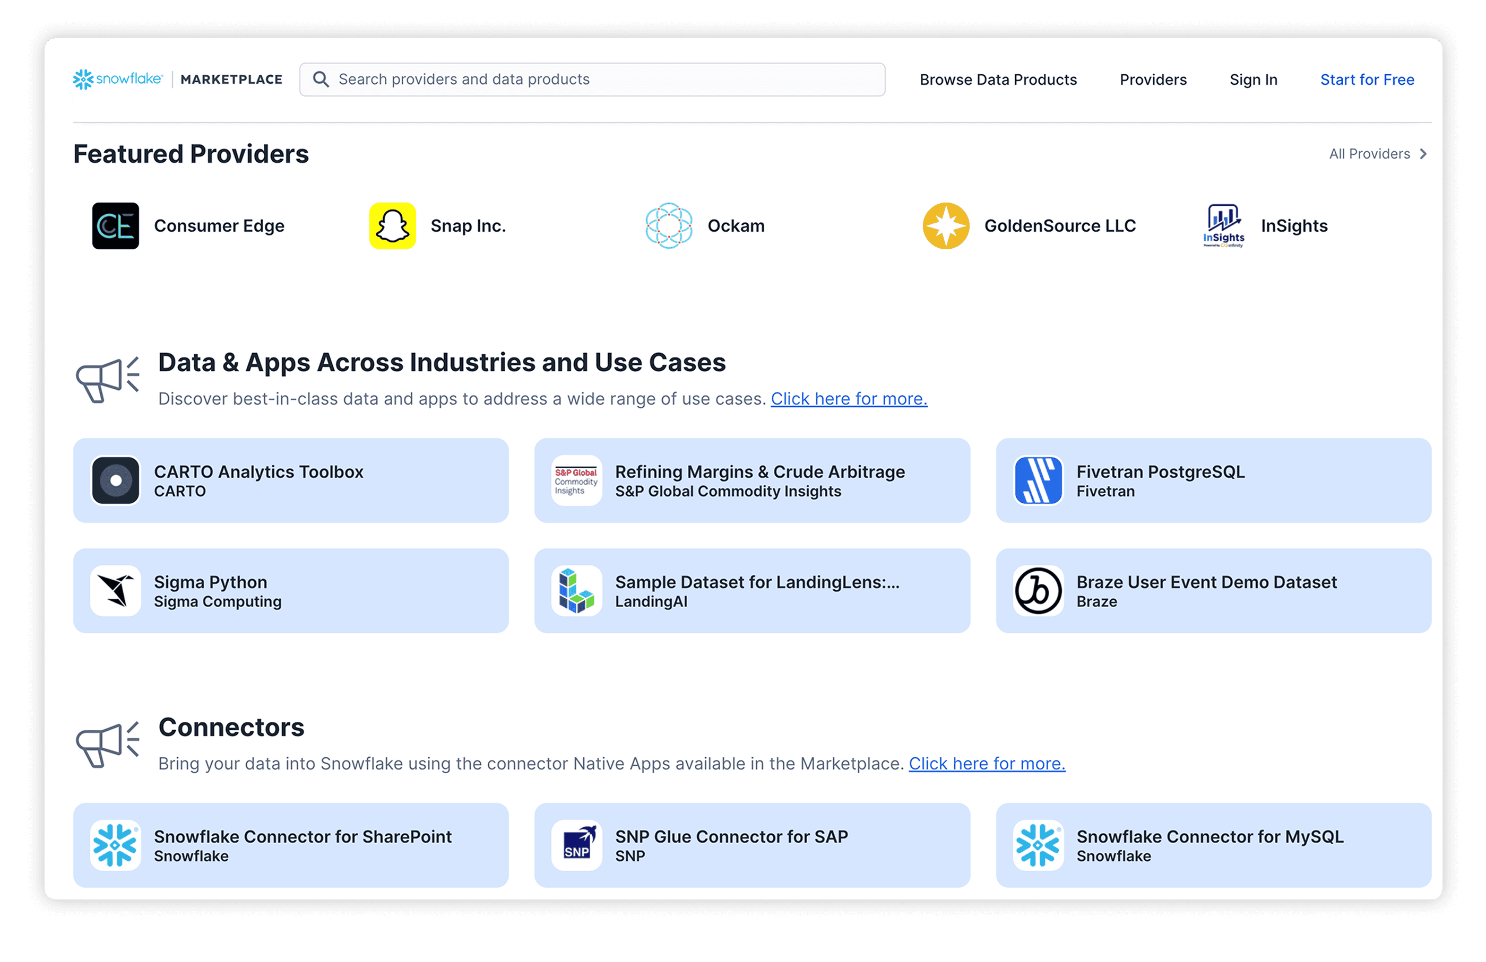Open Browse Data Products
The height and width of the screenshot is (962, 1486).
tap(998, 79)
